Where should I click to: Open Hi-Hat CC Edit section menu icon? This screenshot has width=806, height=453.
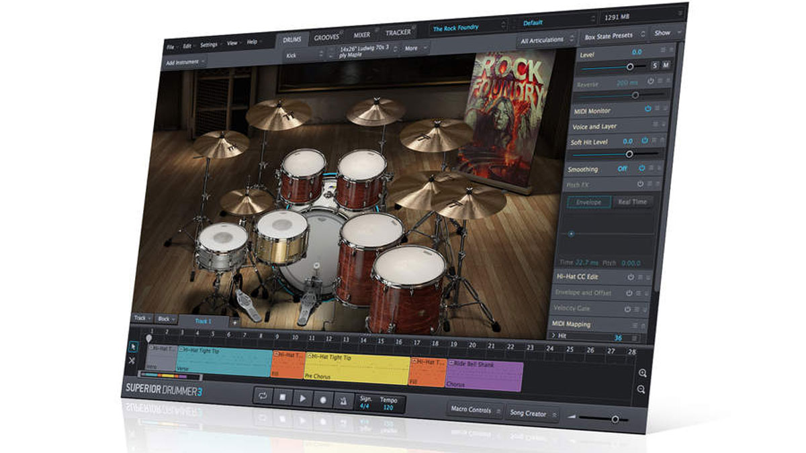(x=640, y=276)
